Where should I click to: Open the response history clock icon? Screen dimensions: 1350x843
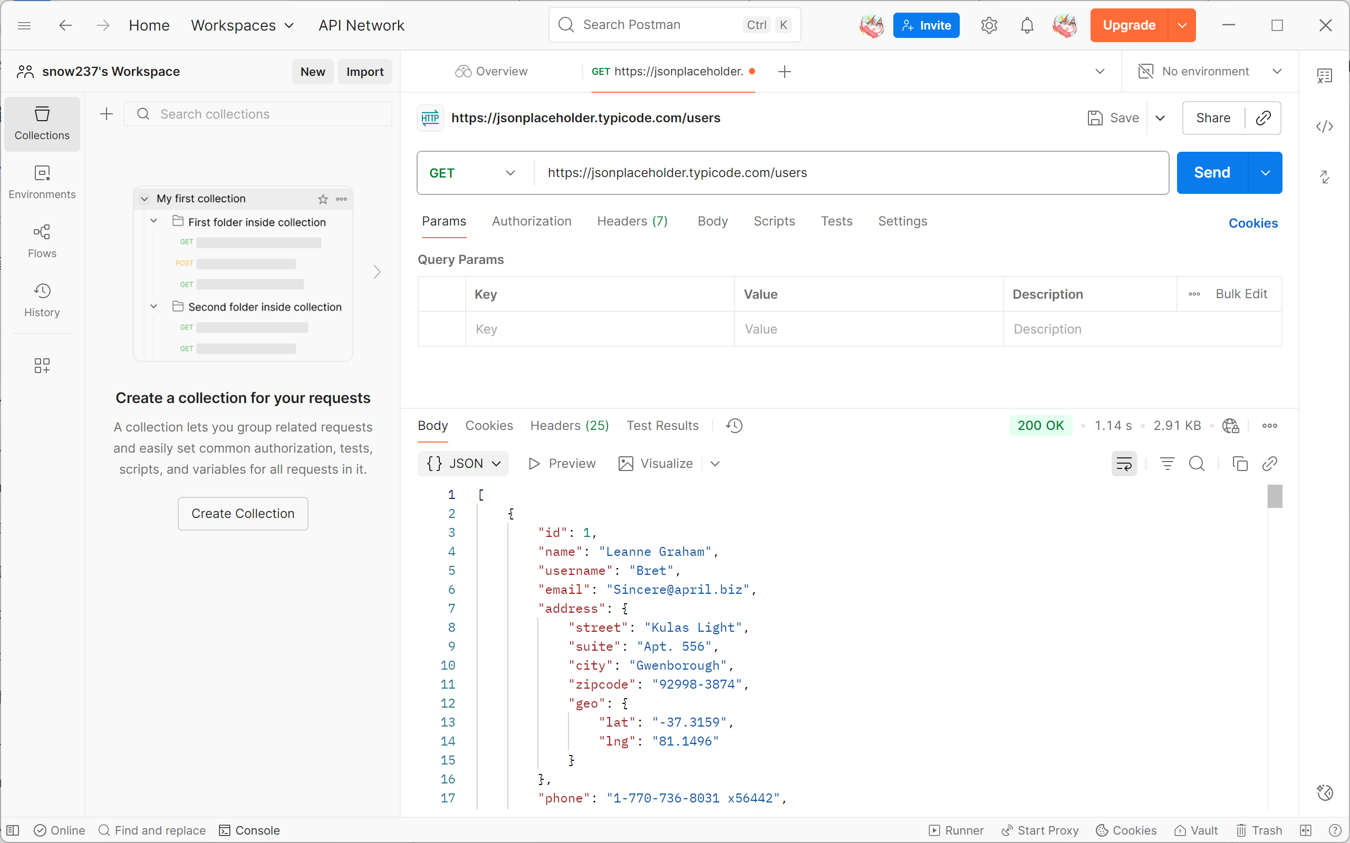[734, 426]
